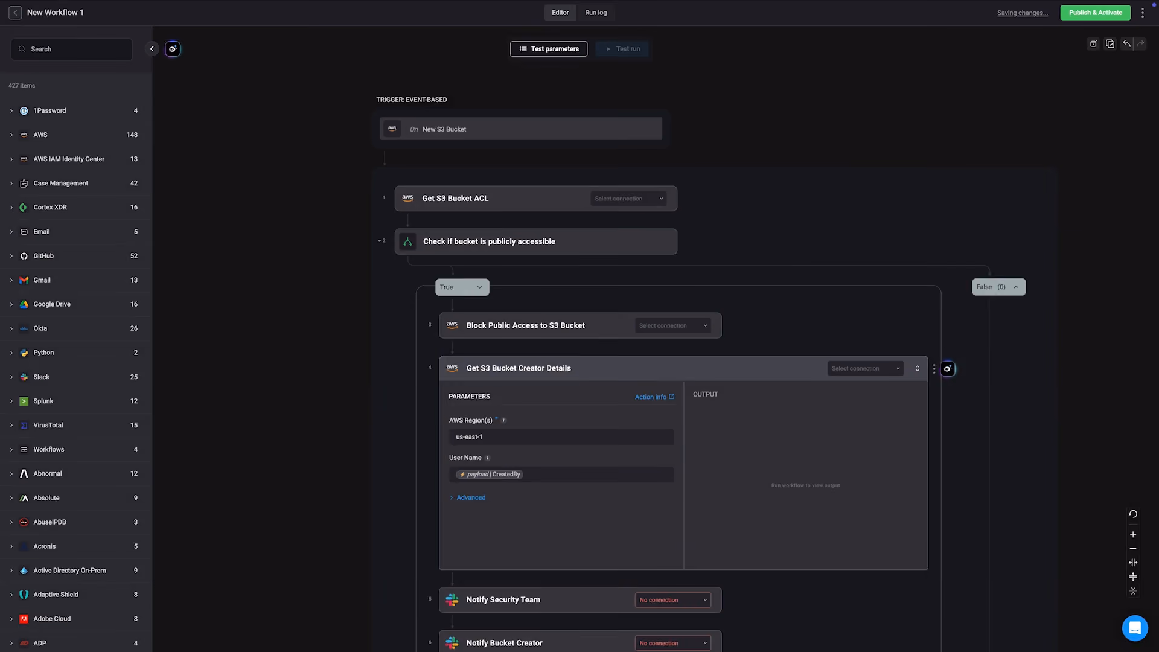
Task: Open the Action info link
Action: (x=654, y=397)
